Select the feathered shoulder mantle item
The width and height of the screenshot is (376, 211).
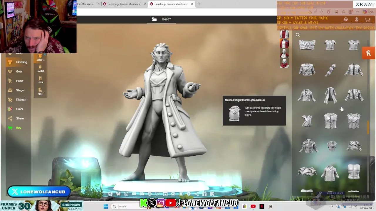(307, 172)
